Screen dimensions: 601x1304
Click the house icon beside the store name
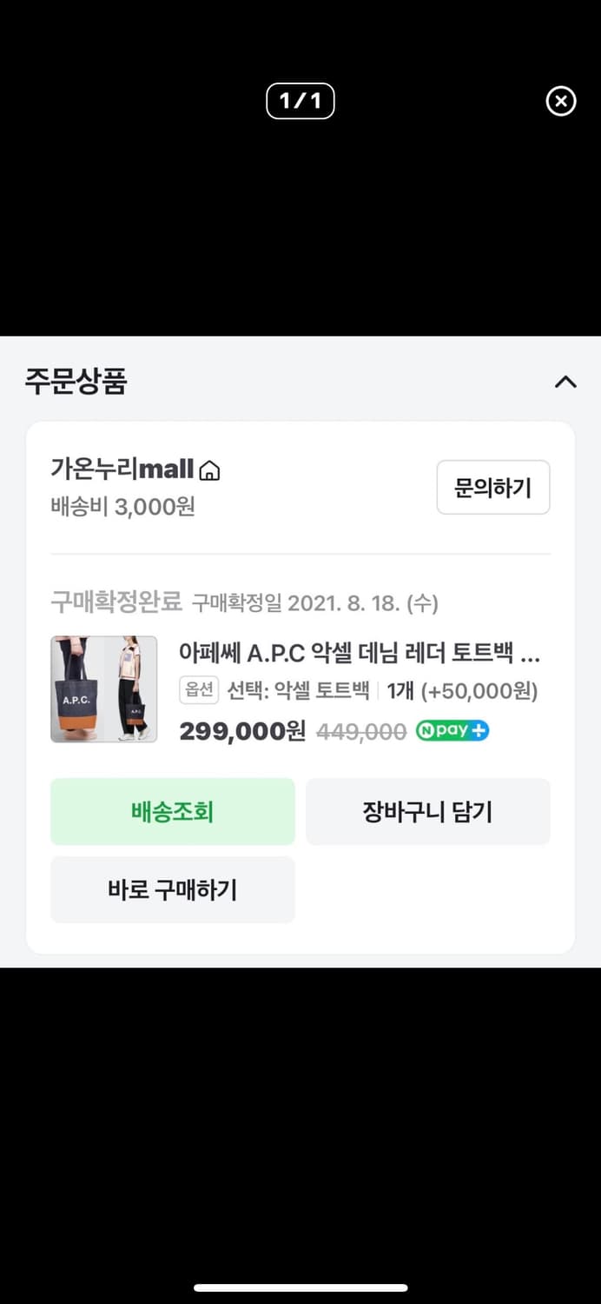(x=208, y=469)
